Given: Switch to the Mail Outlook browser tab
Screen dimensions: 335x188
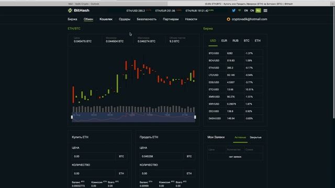Looking at the screenshot, I should pyautogui.click(x=84, y=4).
